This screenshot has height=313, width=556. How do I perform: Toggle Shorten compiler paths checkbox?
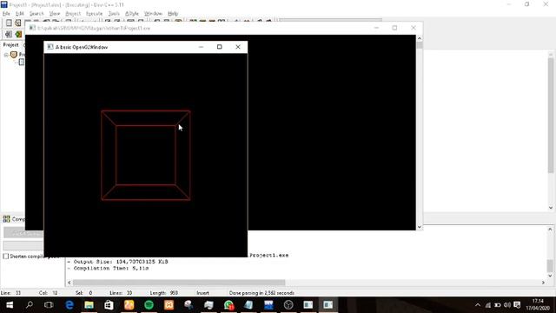point(6,256)
